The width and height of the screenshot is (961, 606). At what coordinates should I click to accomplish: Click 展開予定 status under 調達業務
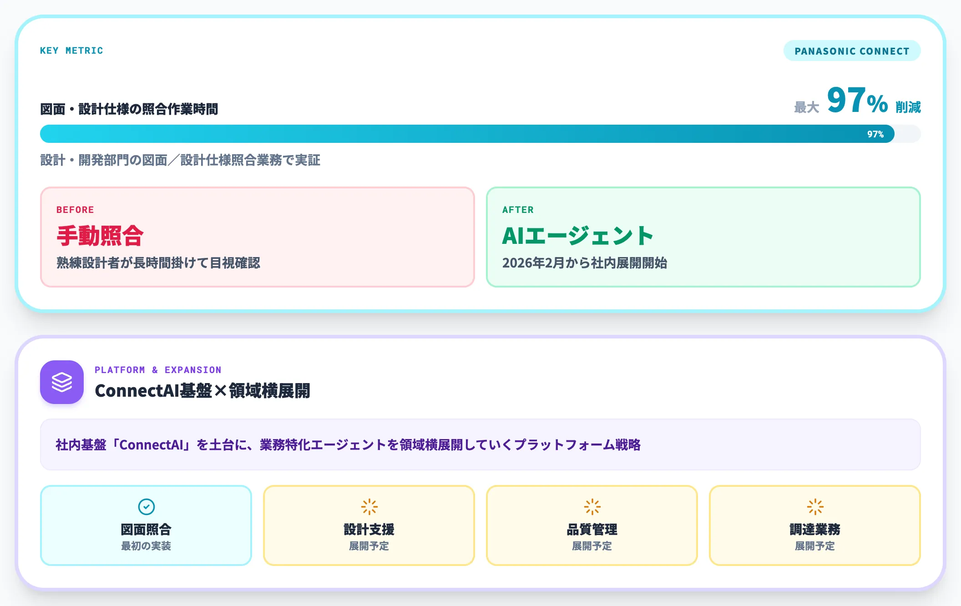coord(815,546)
